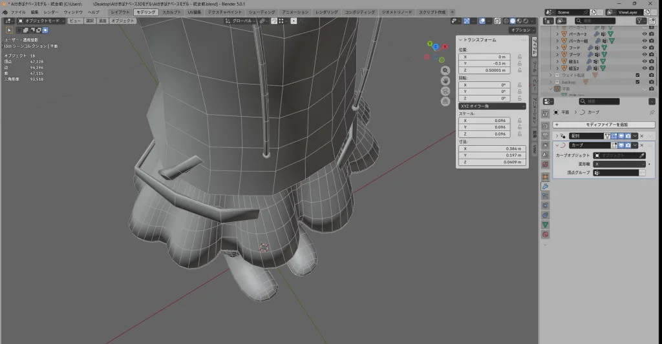Click the zoom magnifier icon in viewport
Image resolution: width=662 pixels, height=344 pixels.
(445, 70)
